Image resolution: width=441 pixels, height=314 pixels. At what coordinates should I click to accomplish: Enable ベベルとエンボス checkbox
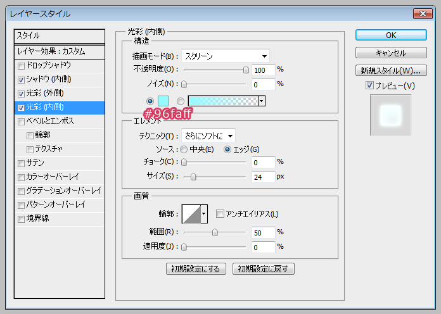(21, 122)
